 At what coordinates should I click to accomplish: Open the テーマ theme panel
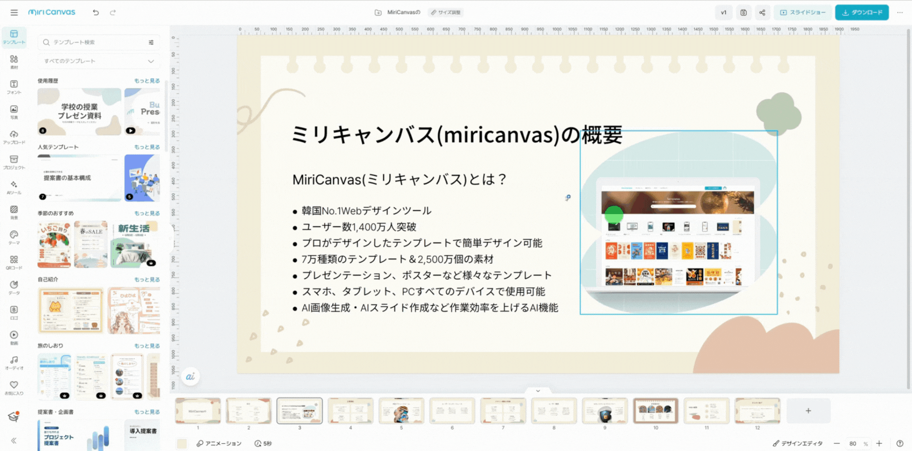point(14,238)
